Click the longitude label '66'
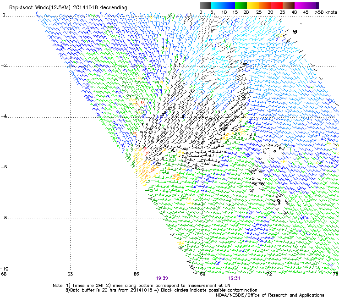Viewport: 339px width, 298px height. click(136, 274)
